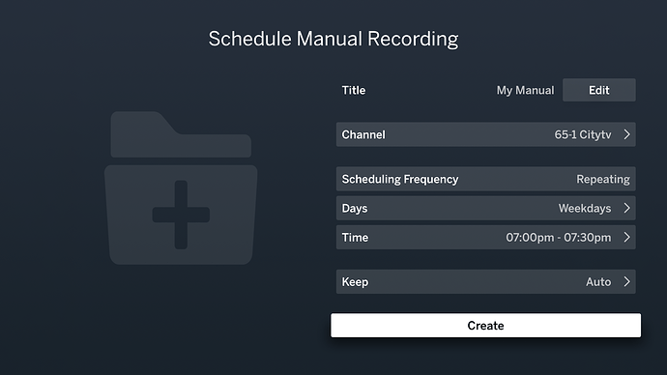The image size is (667, 375).
Task: Click the chevron on the Keep row
Action: click(x=626, y=281)
